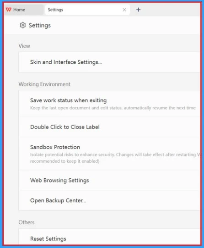Image resolution: width=204 pixels, height=248 pixels.
Task: Click the WPS logo icon
Action: (9, 10)
